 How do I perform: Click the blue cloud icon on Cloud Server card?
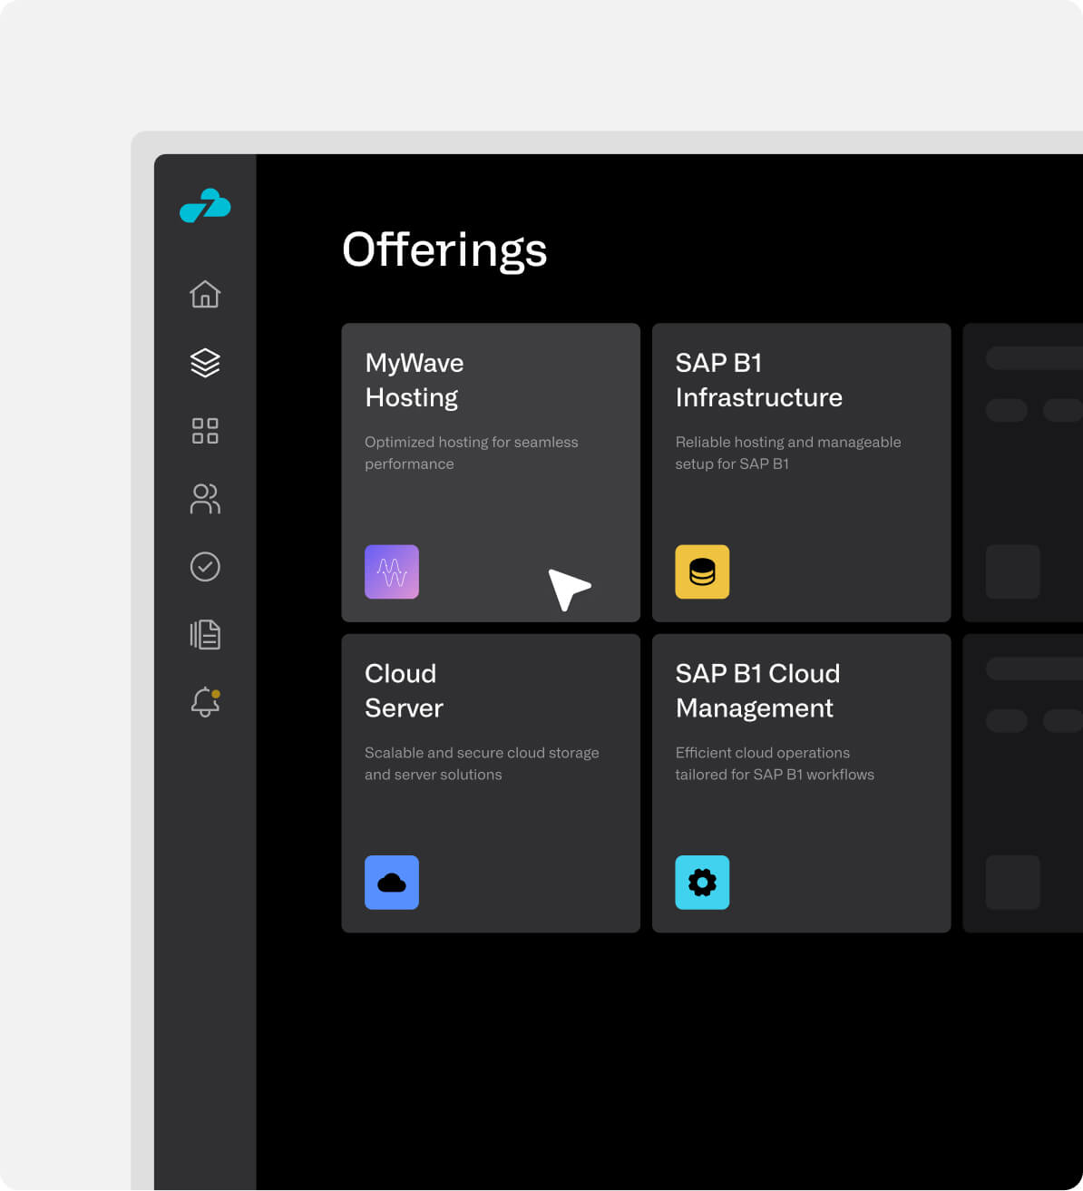click(x=391, y=882)
